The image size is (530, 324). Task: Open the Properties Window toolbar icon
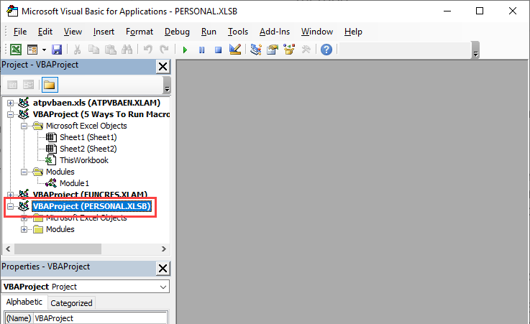pos(273,50)
